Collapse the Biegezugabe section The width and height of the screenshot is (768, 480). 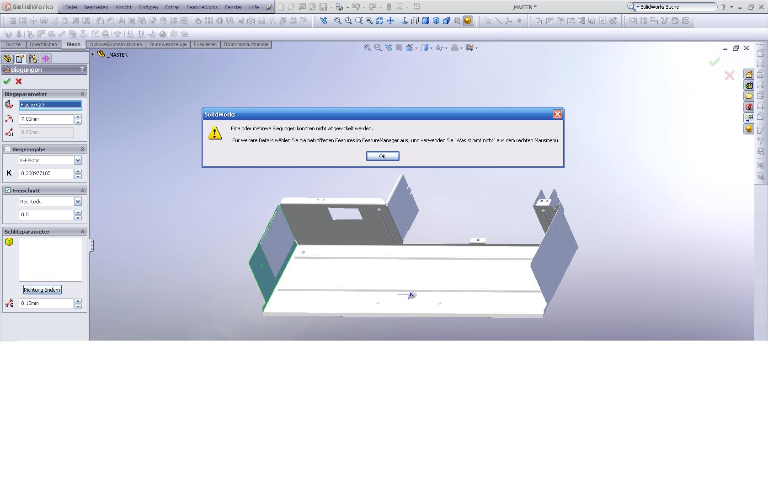click(x=83, y=149)
